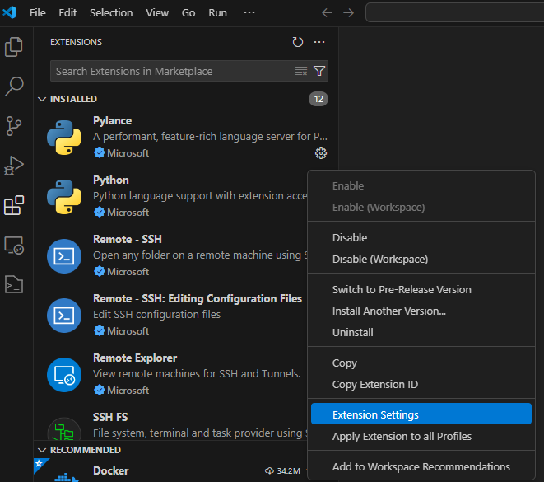Open the filter extensions funnel icon
The height and width of the screenshot is (482, 544).
tap(319, 71)
